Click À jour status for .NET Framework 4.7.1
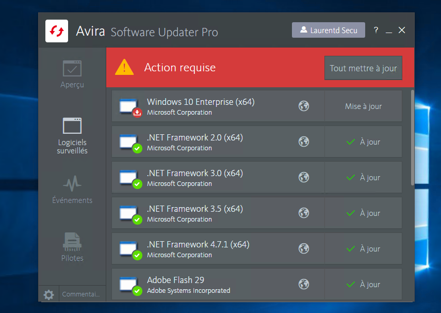 (x=363, y=249)
